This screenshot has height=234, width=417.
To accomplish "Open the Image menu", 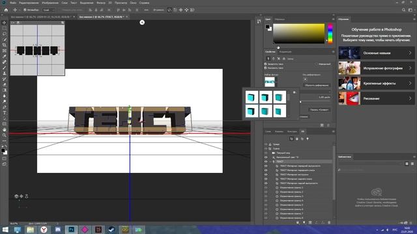I will [x=50, y=3].
